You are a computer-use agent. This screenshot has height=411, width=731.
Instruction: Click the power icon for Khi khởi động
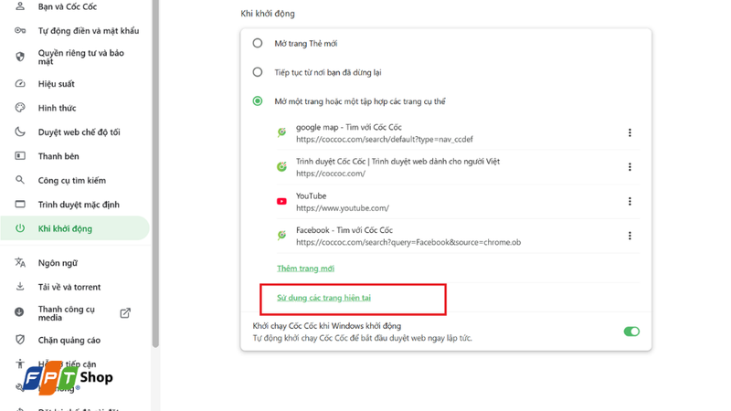pyautogui.click(x=20, y=228)
